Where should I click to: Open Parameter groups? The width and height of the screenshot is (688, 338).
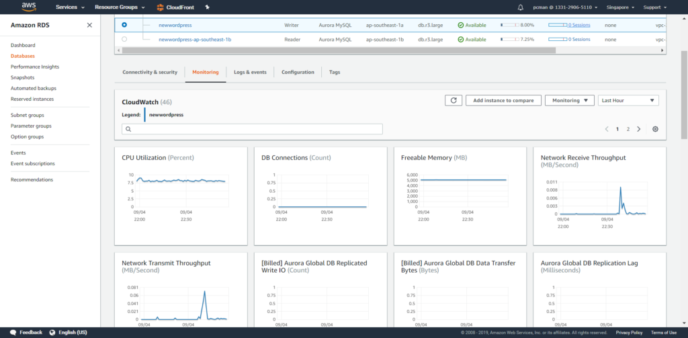click(31, 126)
